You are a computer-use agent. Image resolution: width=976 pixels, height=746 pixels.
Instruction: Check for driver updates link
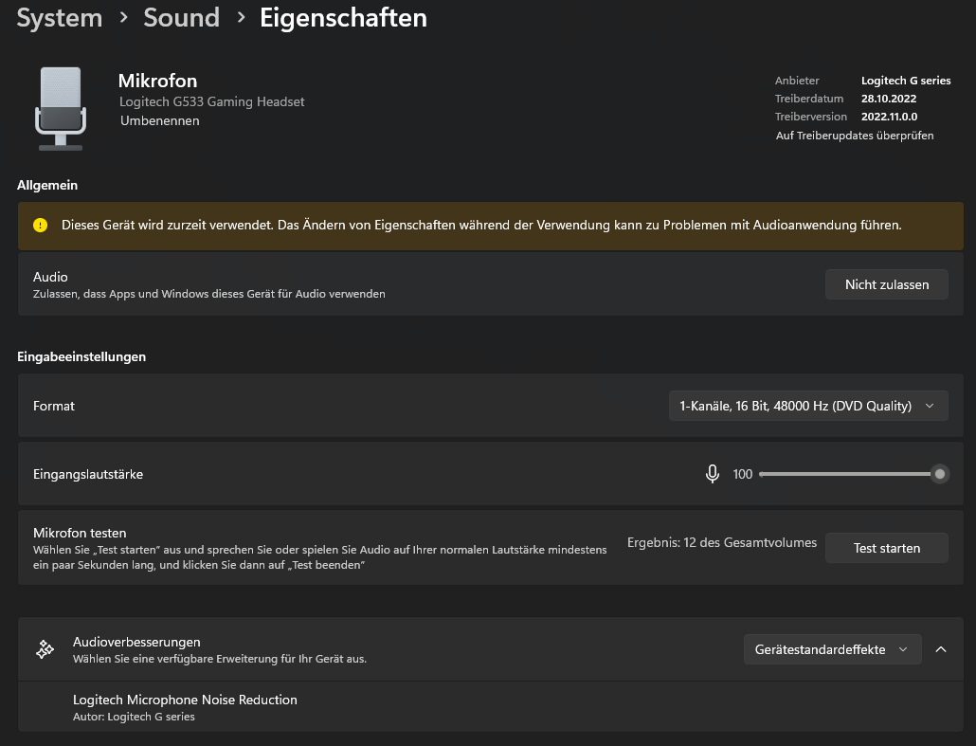pyautogui.click(x=855, y=136)
